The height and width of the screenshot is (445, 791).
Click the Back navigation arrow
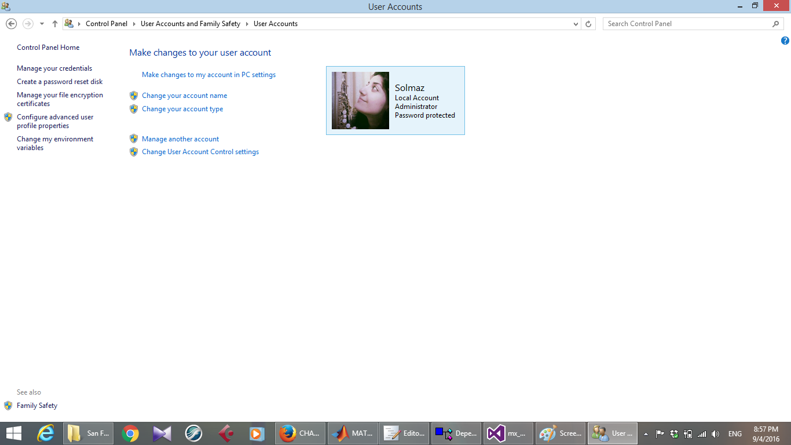[11, 24]
